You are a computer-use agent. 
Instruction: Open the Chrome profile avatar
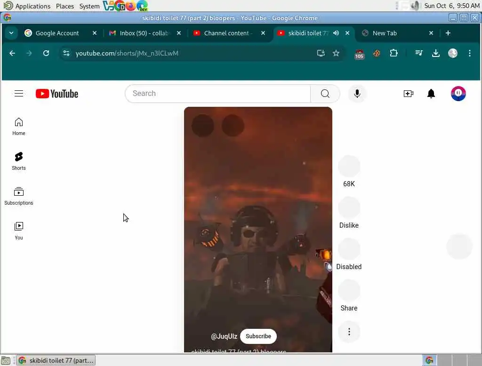pyautogui.click(x=452, y=53)
